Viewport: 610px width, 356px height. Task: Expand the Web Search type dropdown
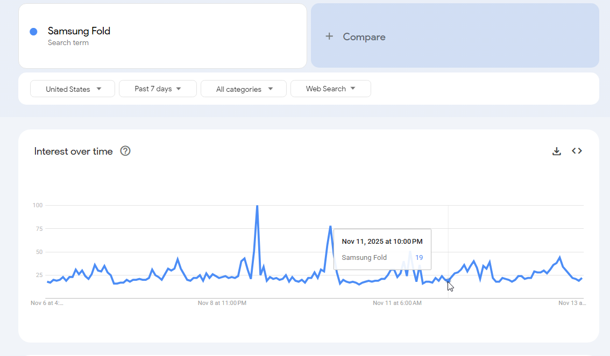point(330,89)
